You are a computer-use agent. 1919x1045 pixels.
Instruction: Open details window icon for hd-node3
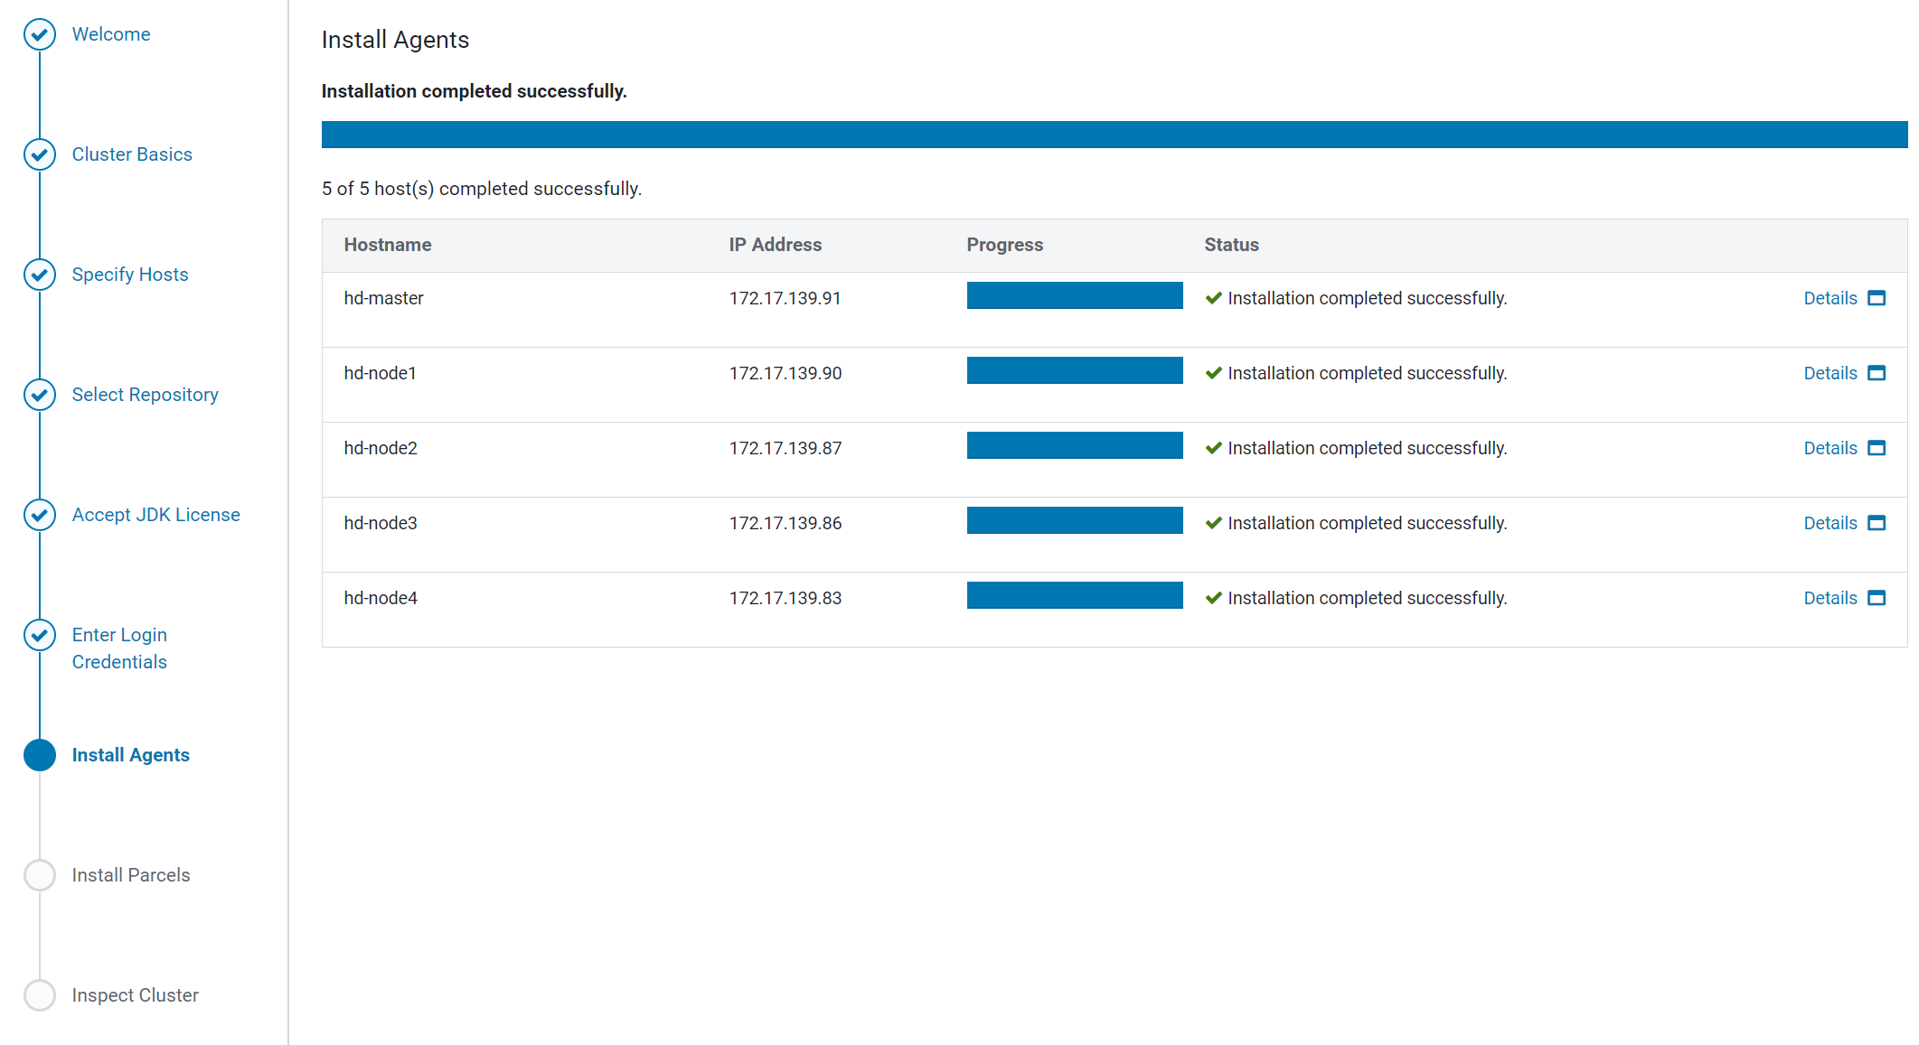[x=1877, y=523]
